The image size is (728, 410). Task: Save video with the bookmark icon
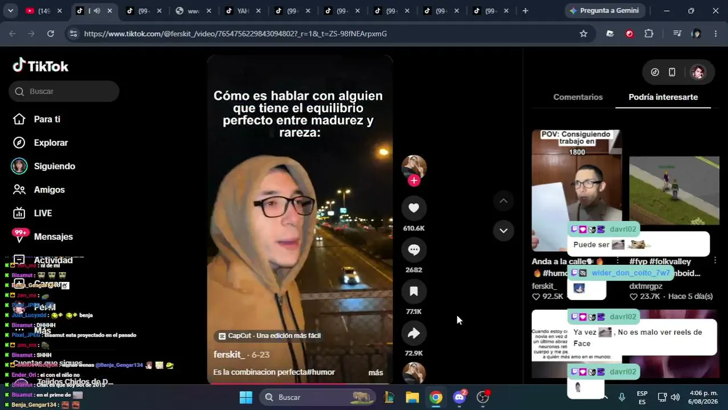(x=414, y=292)
